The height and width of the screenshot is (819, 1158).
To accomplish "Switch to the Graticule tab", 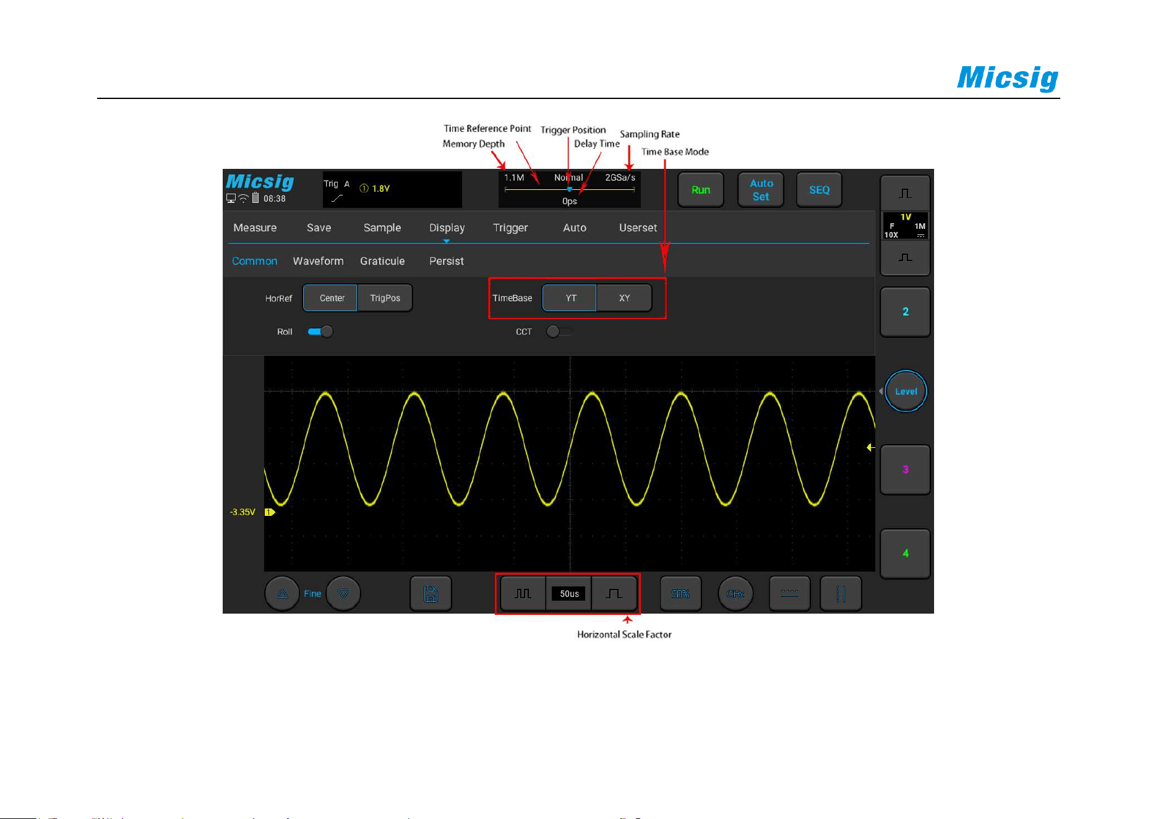I will point(382,261).
